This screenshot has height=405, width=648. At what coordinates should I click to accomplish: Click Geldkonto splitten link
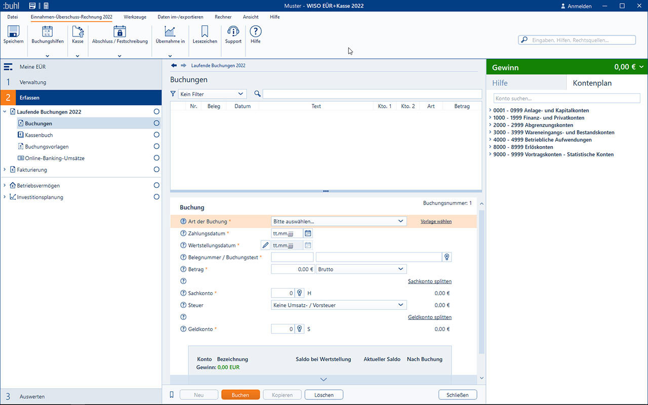click(x=430, y=317)
